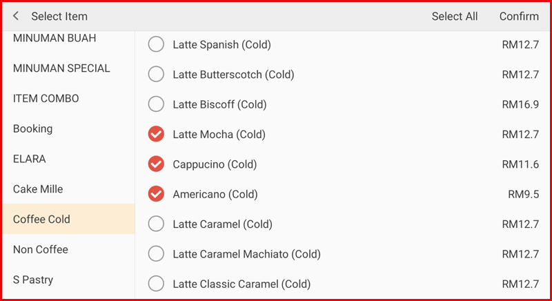Screen dimensions: 552x301
Task: Open the MINUMAN BUAH category
Action: pos(55,39)
